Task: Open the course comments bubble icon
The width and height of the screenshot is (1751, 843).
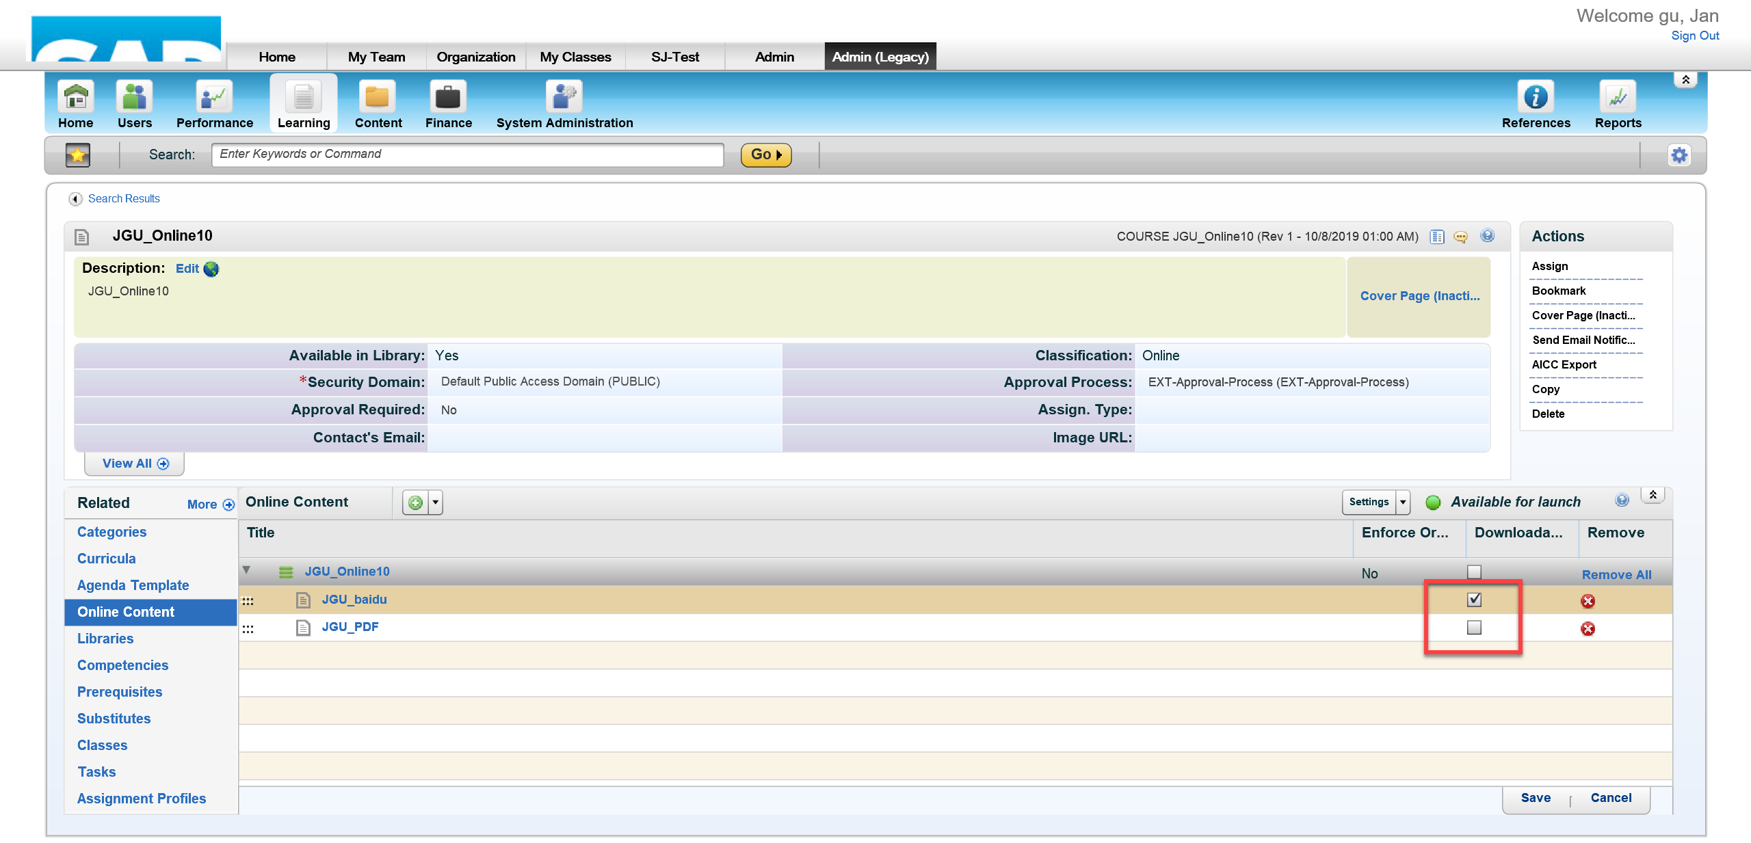Action: pos(1461,237)
